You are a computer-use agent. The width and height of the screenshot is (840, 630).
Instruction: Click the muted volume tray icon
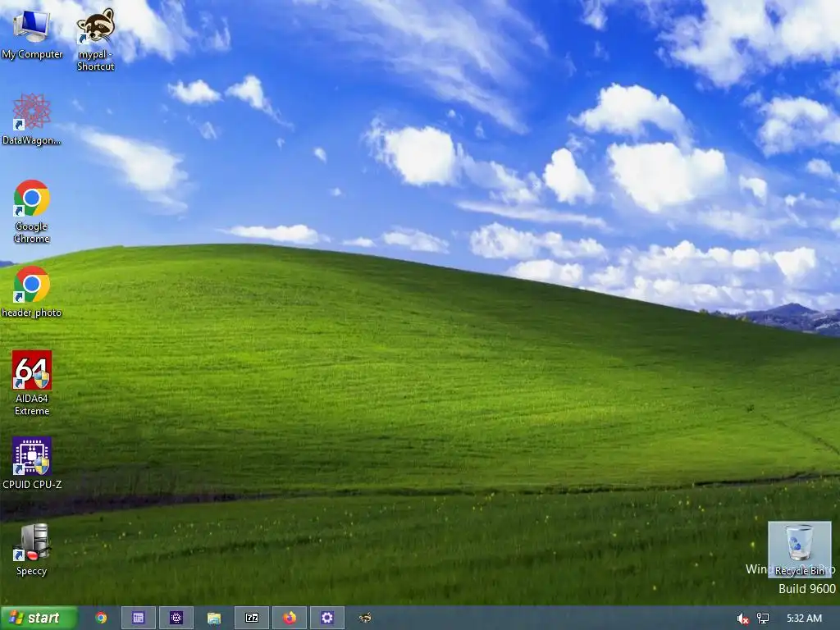742,619
